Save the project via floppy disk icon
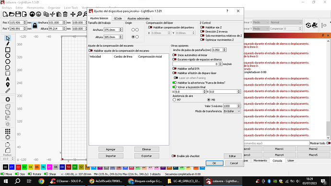 click(18, 14)
